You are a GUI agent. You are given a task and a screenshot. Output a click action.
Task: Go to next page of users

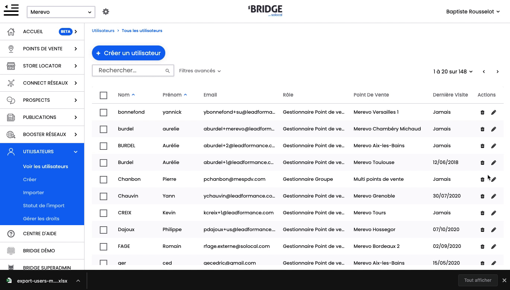497,72
